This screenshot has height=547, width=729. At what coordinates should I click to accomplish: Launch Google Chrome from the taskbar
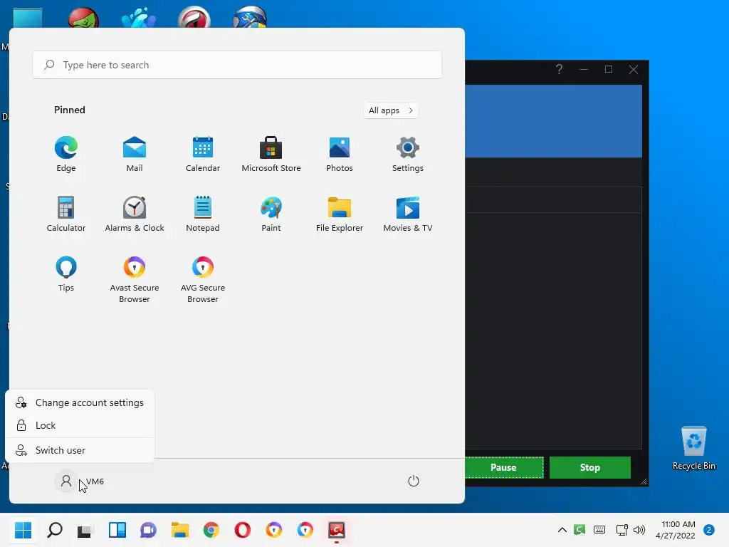click(x=211, y=530)
